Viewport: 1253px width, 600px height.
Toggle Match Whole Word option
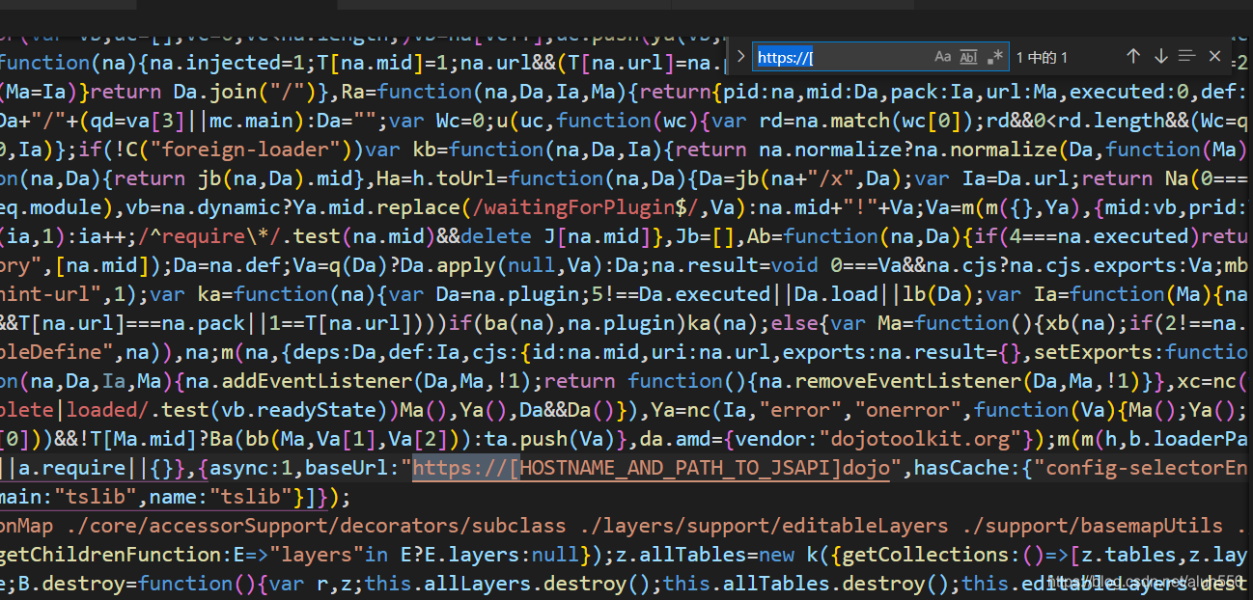tap(969, 57)
